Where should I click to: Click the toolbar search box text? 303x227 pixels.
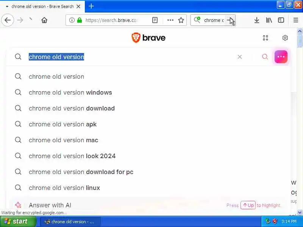(214, 20)
